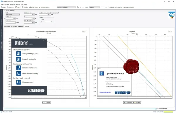Click the Save toolbar icon

(x=16, y=7)
